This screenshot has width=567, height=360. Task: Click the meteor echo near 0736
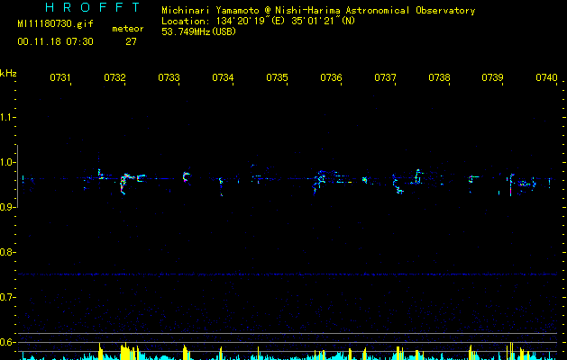318,182
